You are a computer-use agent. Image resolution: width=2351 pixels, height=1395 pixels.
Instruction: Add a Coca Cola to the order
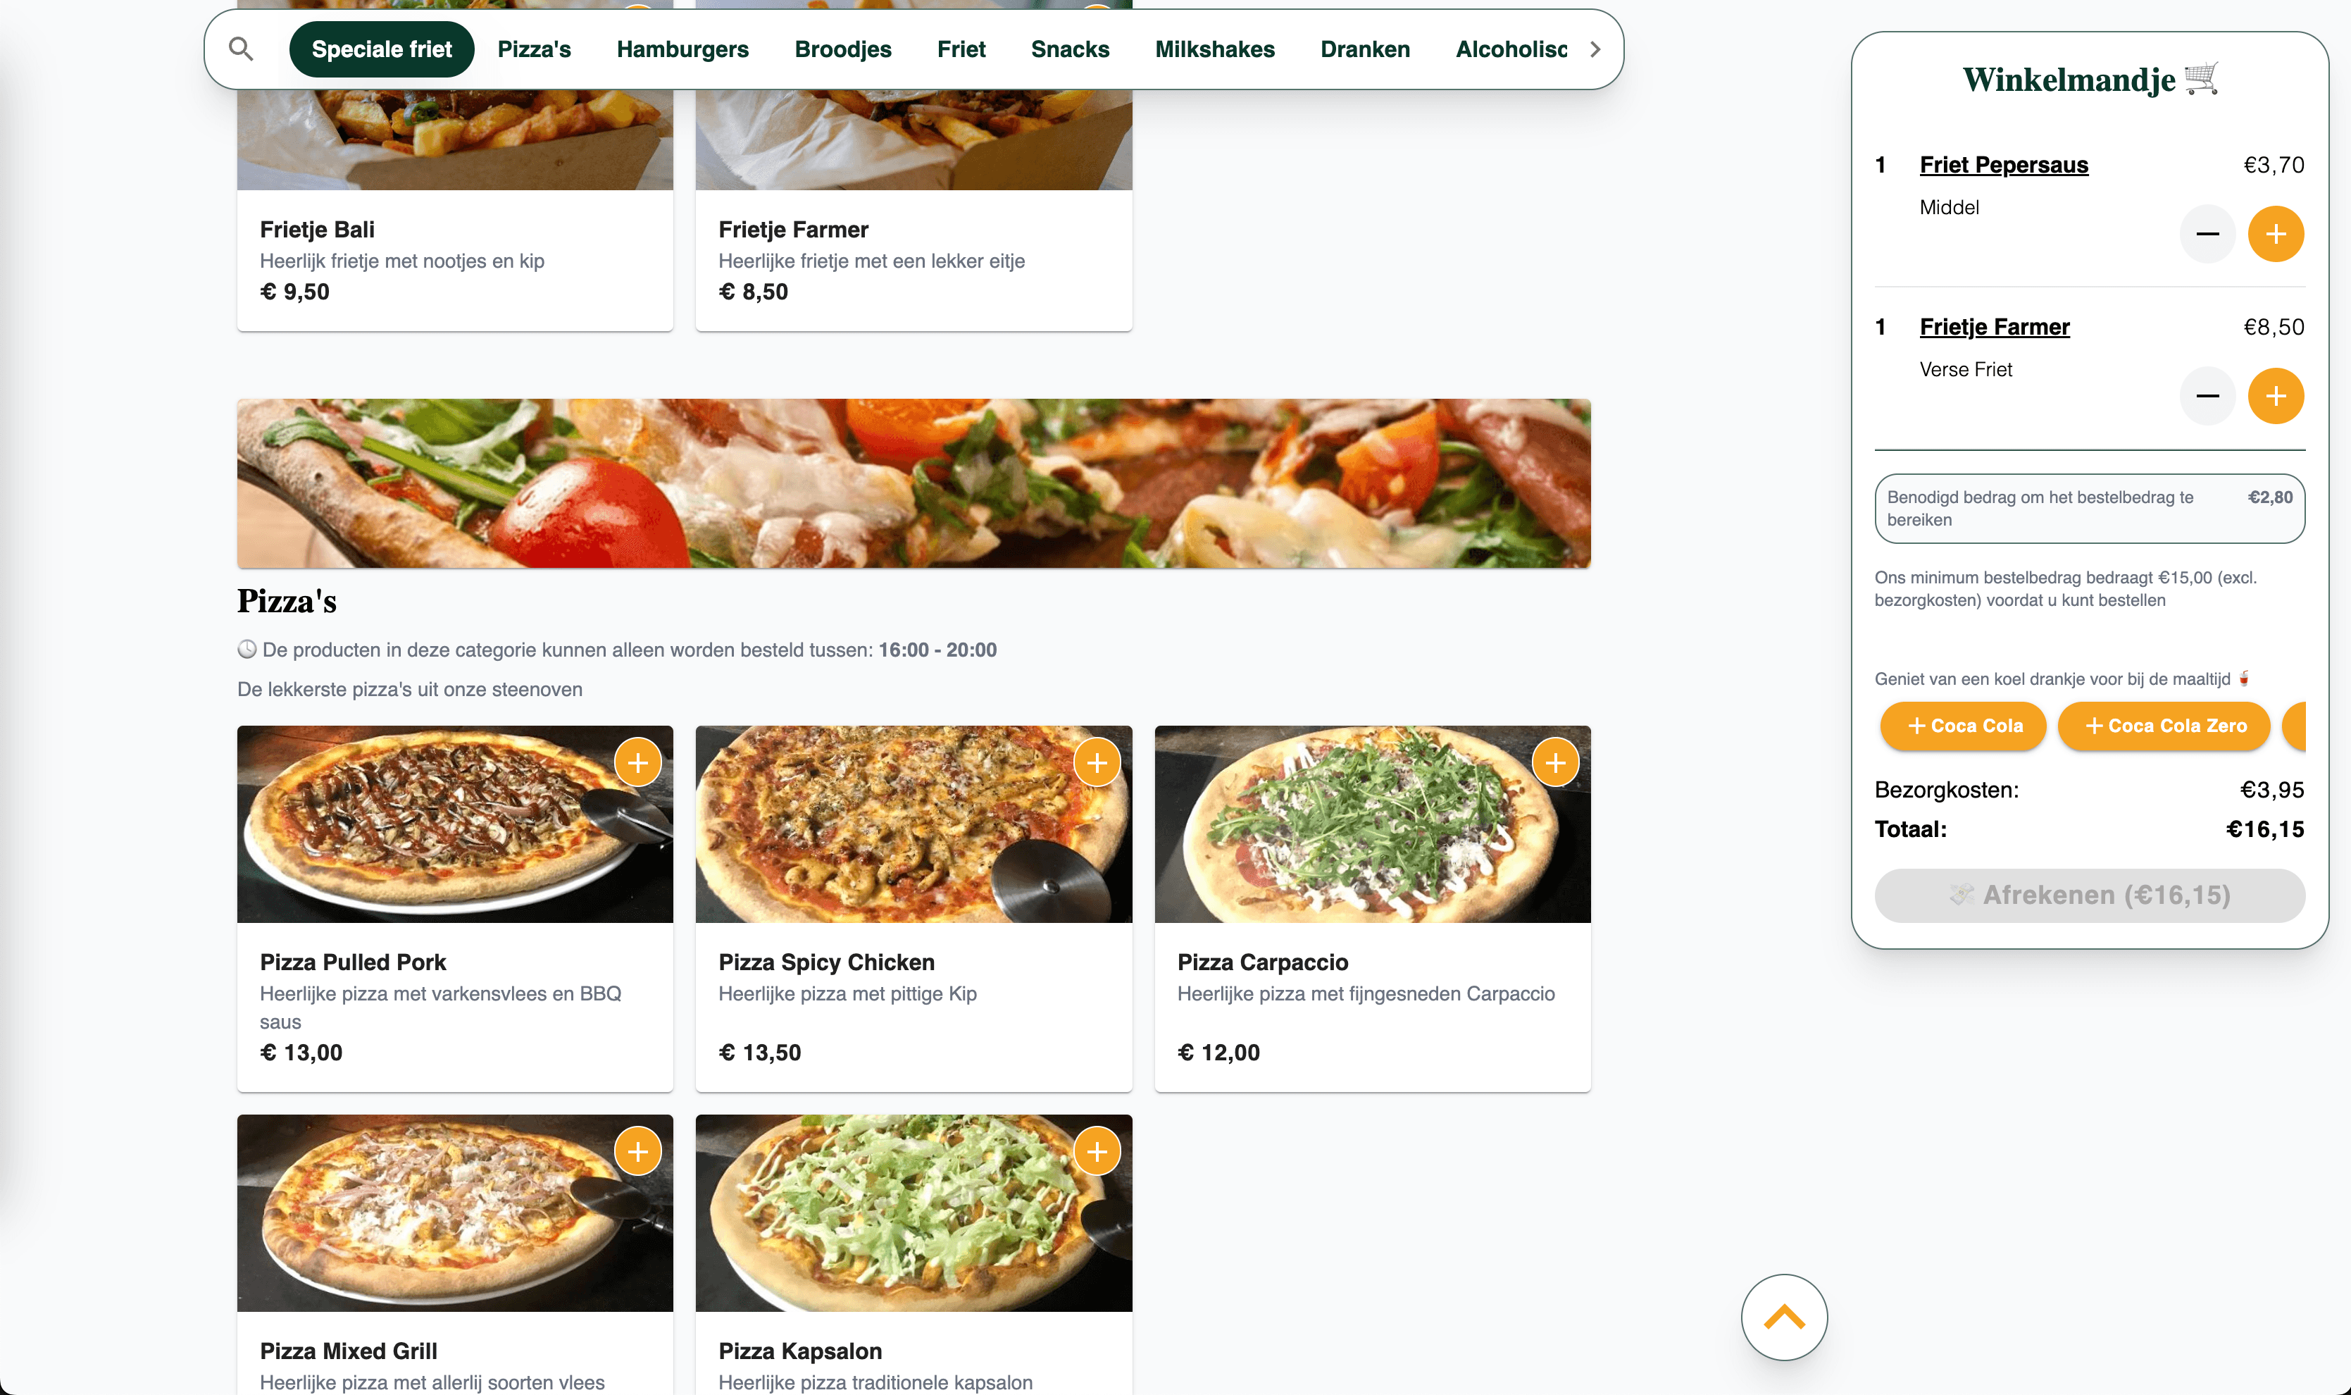point(1962,726)
